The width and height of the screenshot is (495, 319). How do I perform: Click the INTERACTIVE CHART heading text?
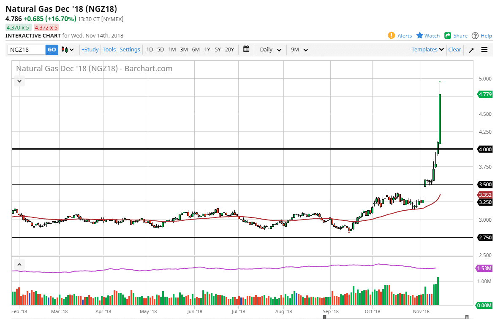click(33, 35)
